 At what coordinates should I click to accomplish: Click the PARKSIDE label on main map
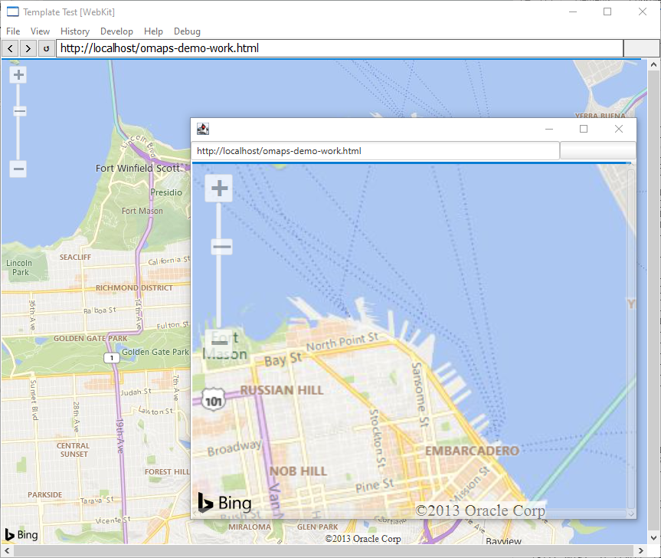point(44,494)
